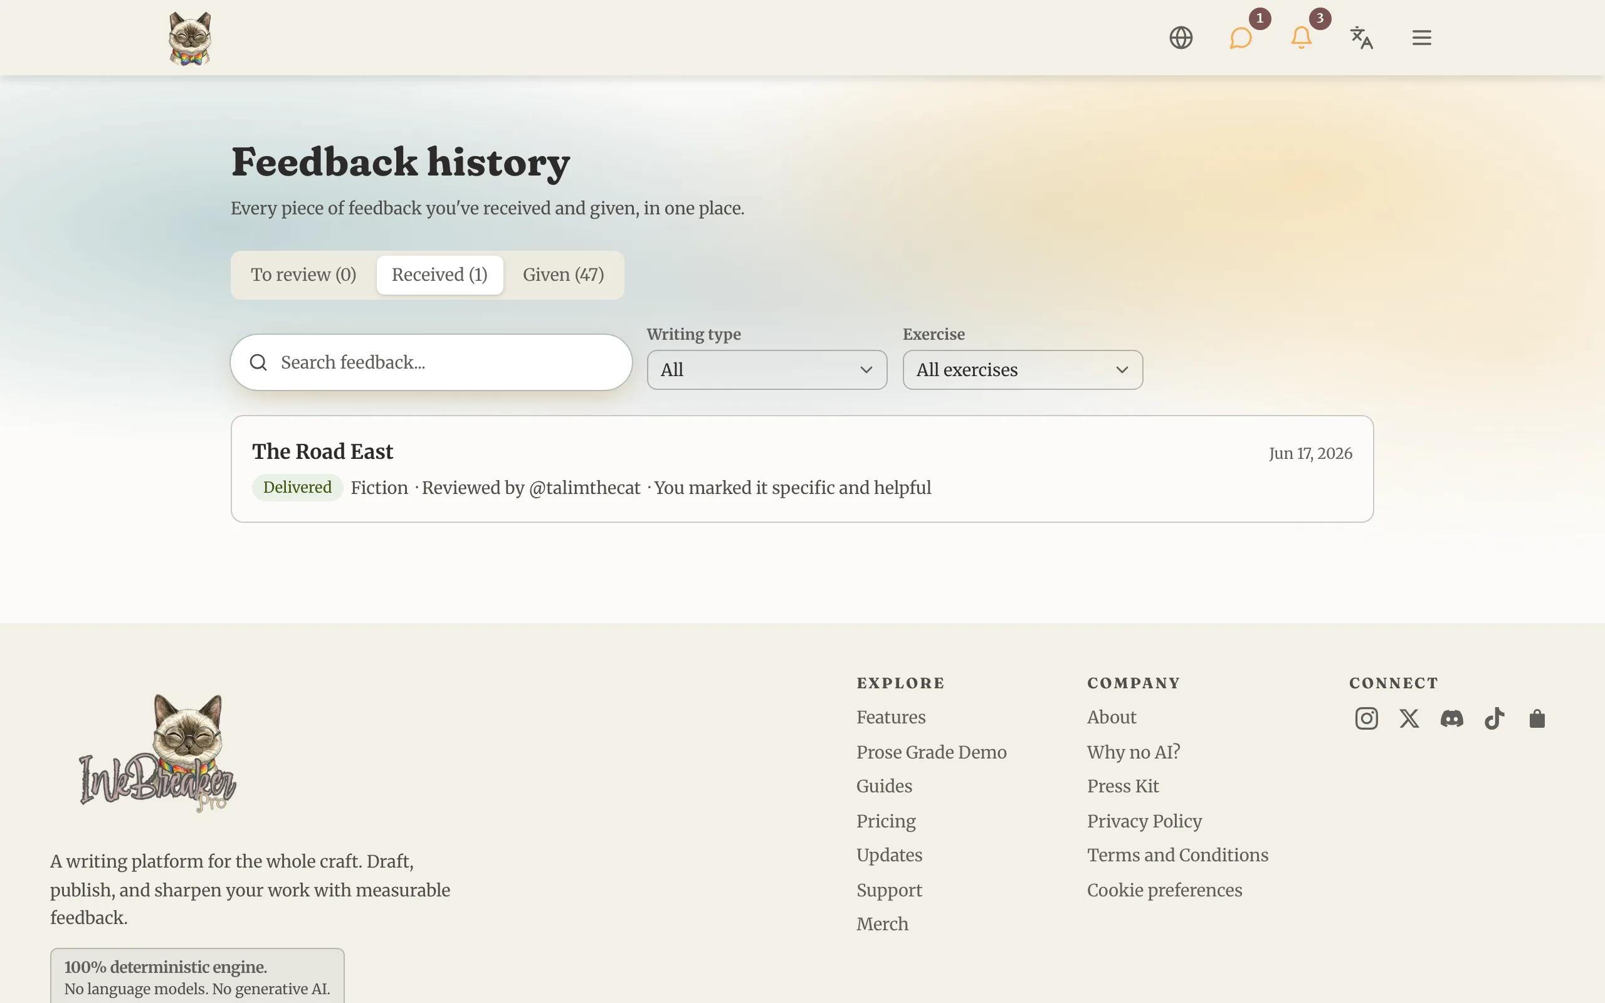
Task: Click the Delivered status badge
Action: coord(297,488)
